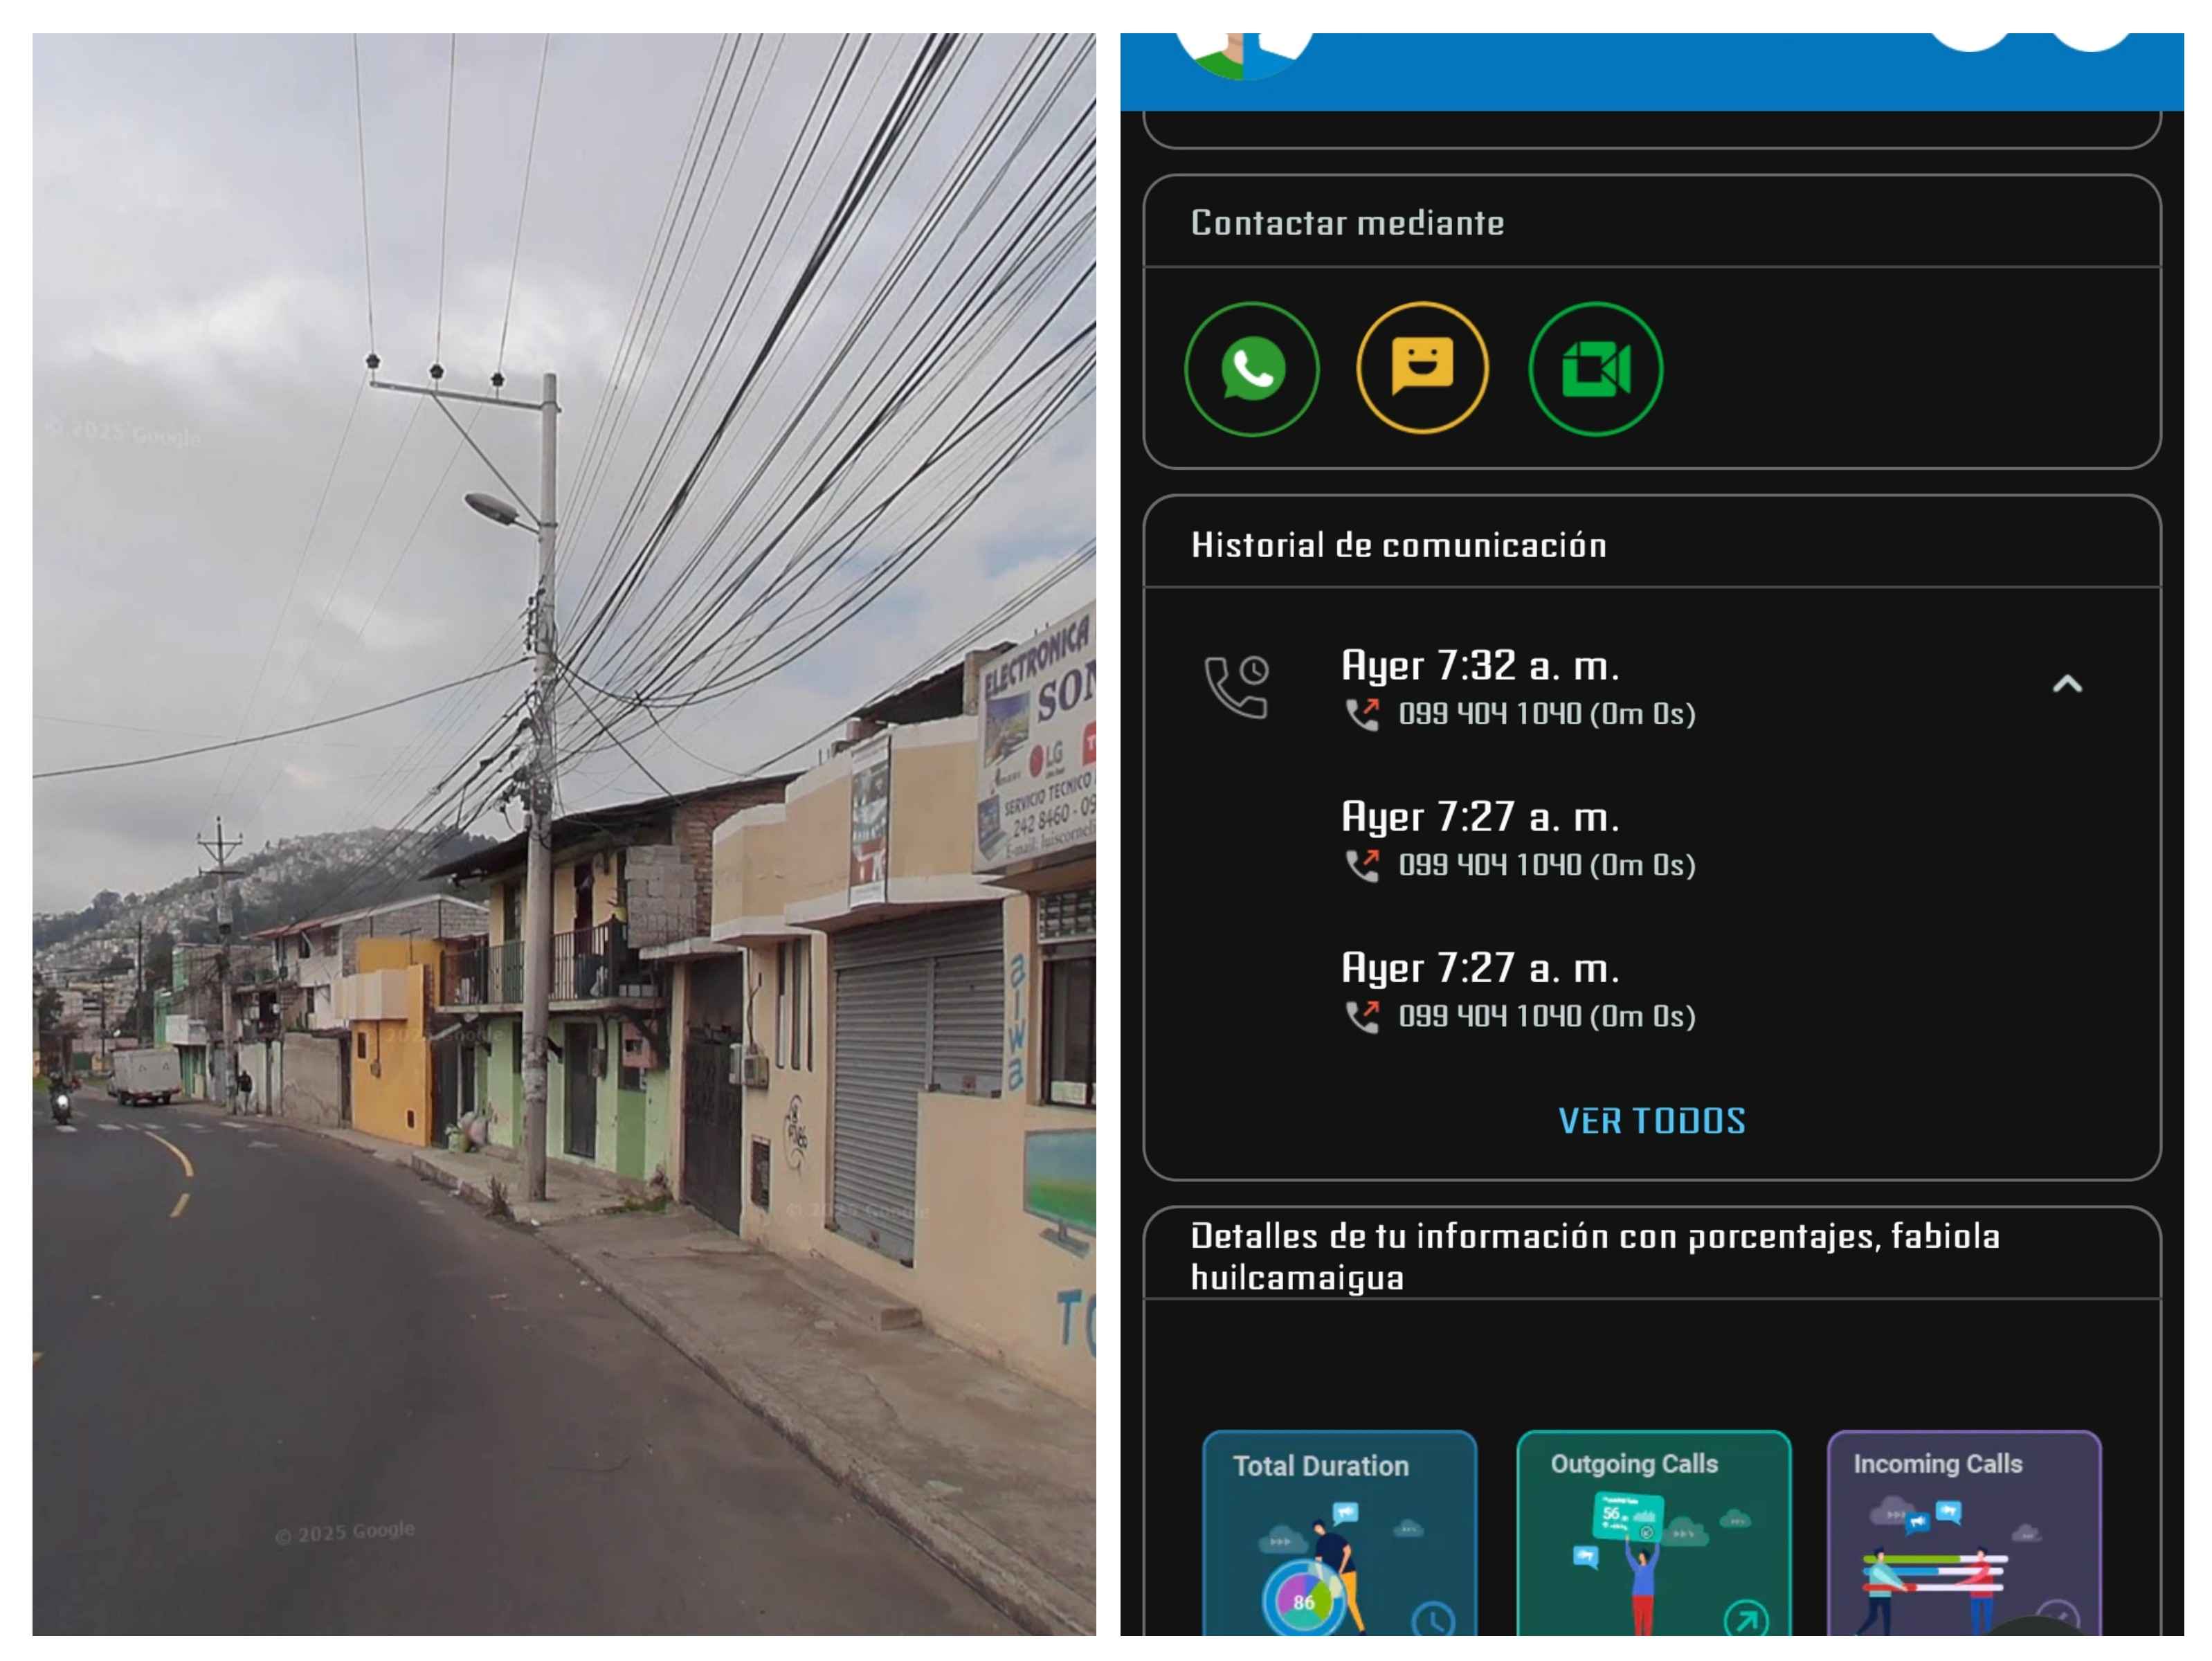This screenshot has height=1661, width=2212.
Task: Click the street view photo
Action: (563, 833)
